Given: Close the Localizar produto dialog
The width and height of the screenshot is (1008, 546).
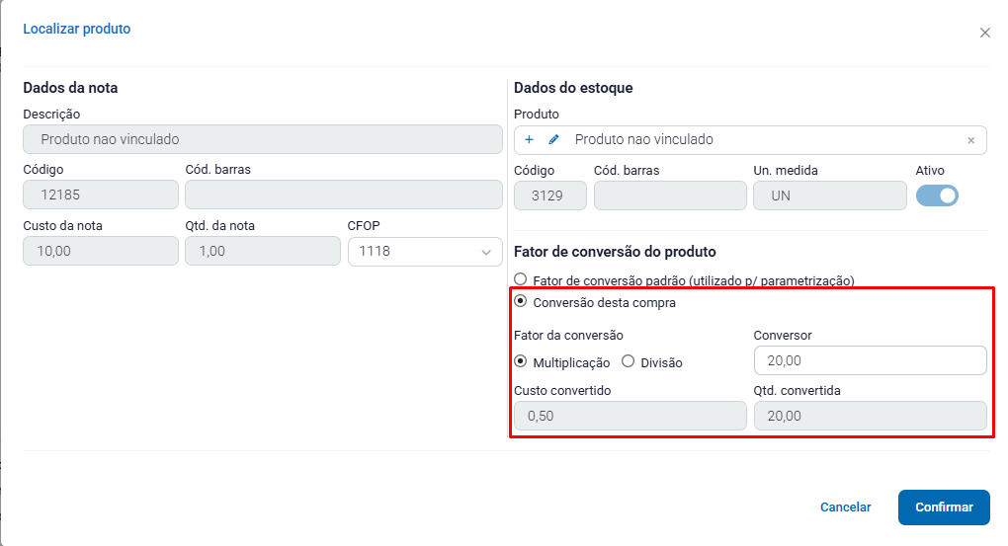Looking at the screenshot, I should click(x=984, y=33).
